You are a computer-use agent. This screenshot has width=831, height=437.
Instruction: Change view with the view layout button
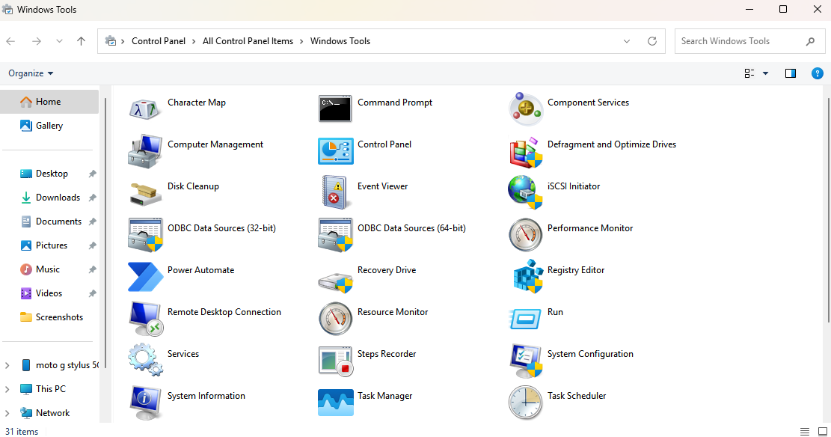pyautogui.click(x=749, y=73)
